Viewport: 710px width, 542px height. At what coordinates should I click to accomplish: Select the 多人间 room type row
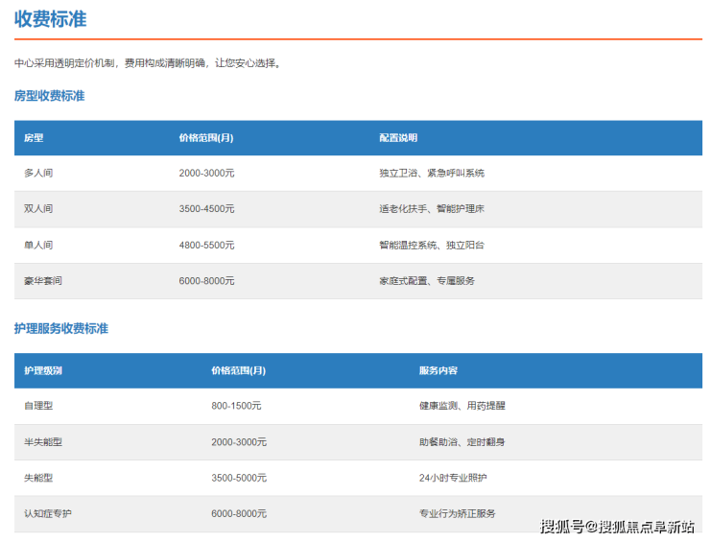pos(38,174)
